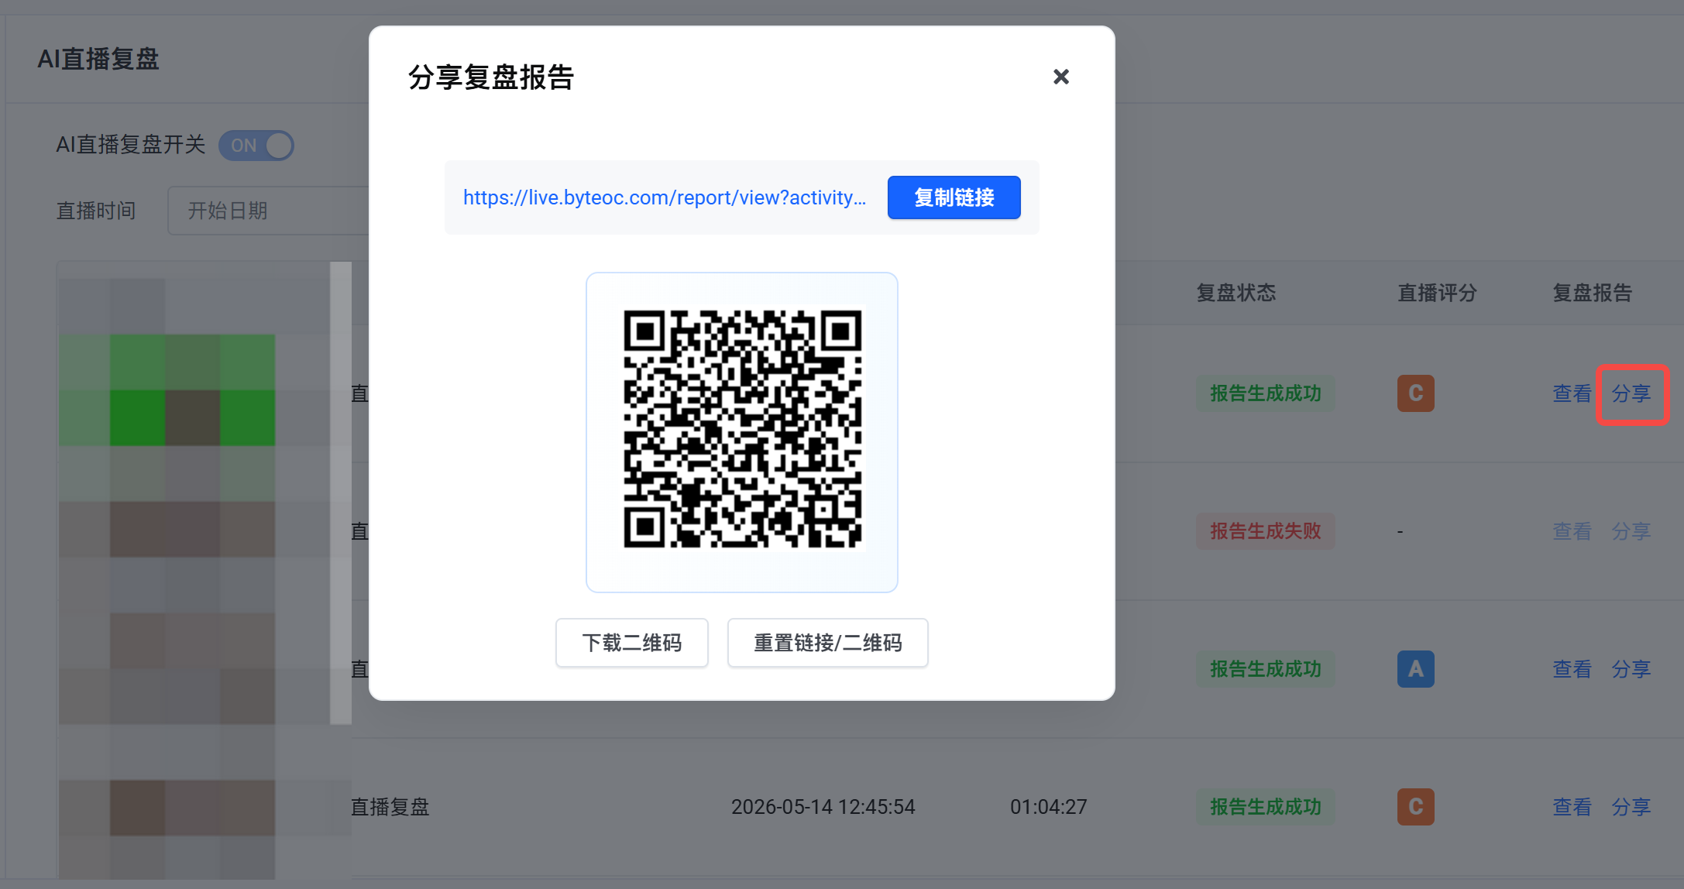1684x889 pixels.
Task: Click 分享 in the 01:04:27 row
Action: pyautogui.click(x=1631, y=807)
